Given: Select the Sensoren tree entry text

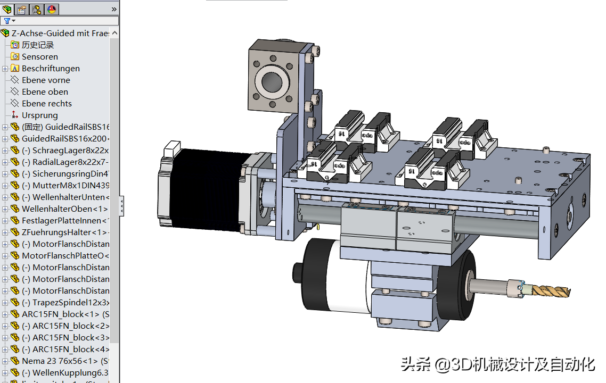Looking at the screenshot, I should (40, 57).
